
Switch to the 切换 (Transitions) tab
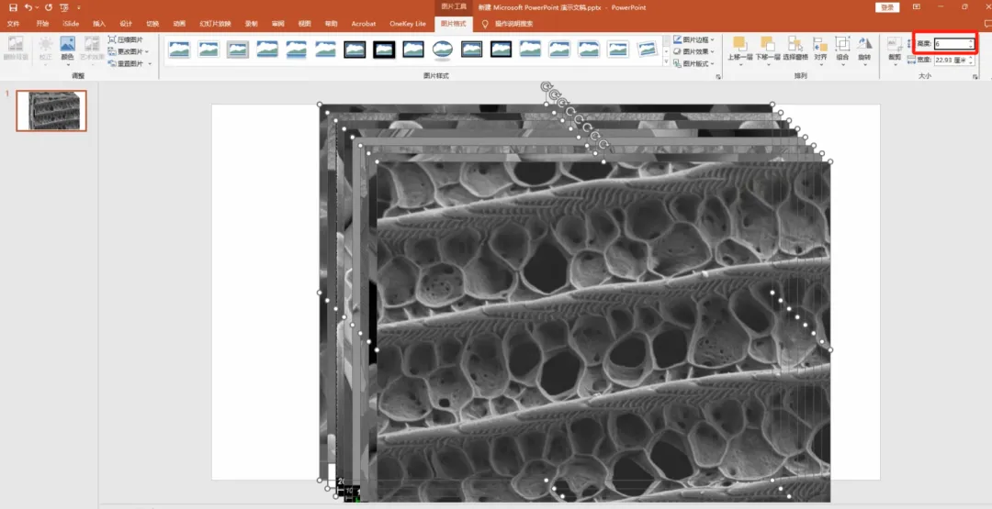tap(152, 23)
